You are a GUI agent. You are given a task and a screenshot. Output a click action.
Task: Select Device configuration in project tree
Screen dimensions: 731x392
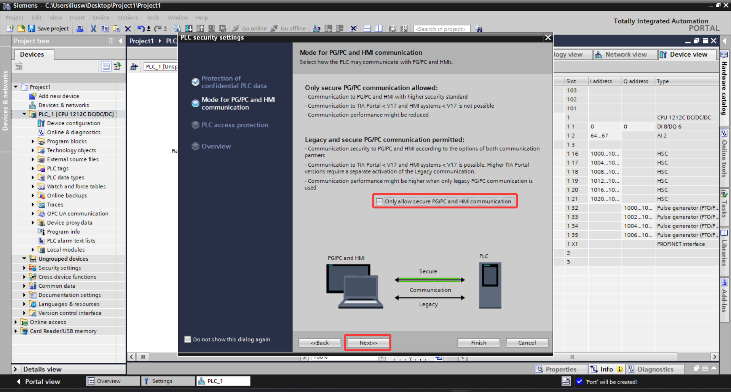[73, 123]
